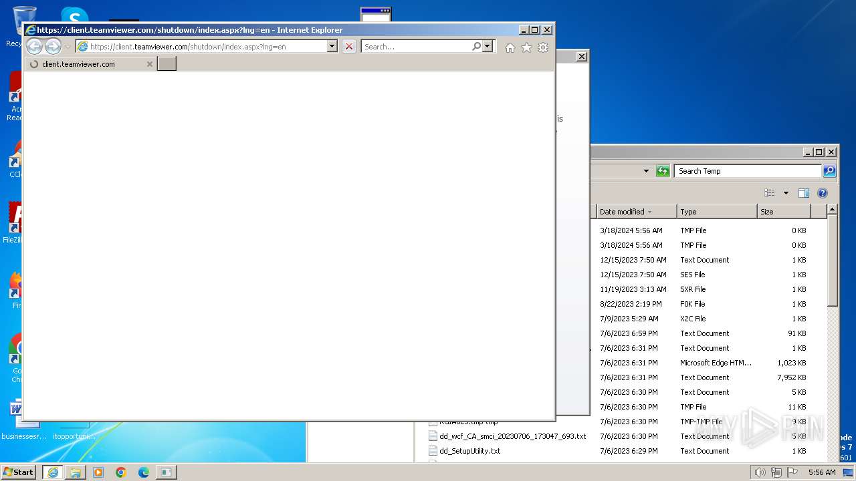Focus the Internet Explorer Search box
The width and height of the screenshot is (856, 481).
[417, 47]
